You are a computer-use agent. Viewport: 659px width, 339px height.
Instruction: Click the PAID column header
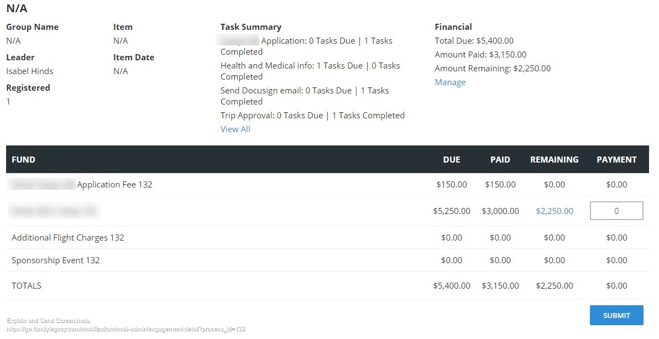[500, 160]
